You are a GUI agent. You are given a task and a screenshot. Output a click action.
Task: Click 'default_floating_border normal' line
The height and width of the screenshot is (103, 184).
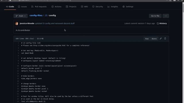pyautogui.click(x=35, y=71)
